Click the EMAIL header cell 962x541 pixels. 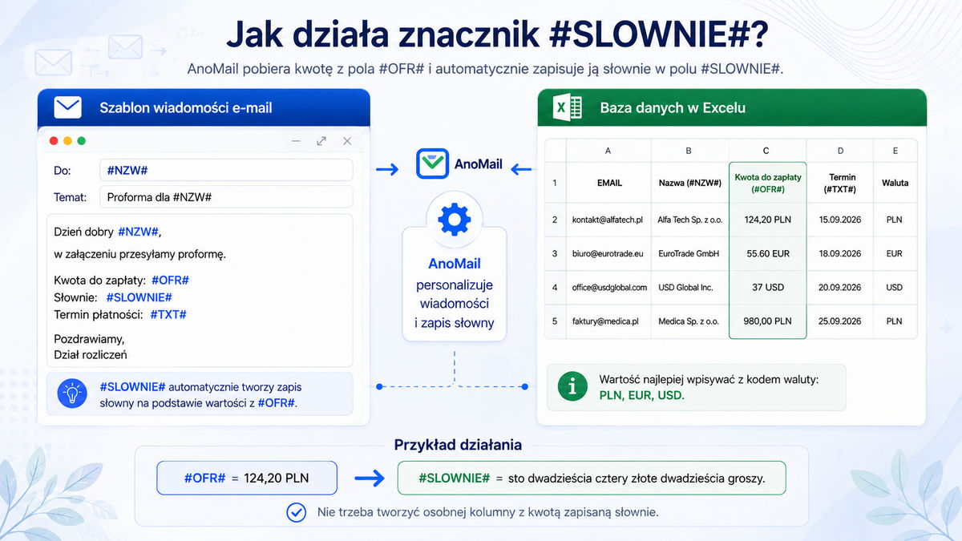pyautogui.click(x=608, y=183)
